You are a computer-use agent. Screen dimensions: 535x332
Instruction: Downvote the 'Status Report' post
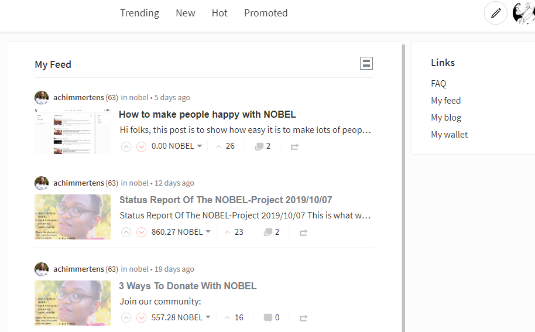tap(141, 232)
